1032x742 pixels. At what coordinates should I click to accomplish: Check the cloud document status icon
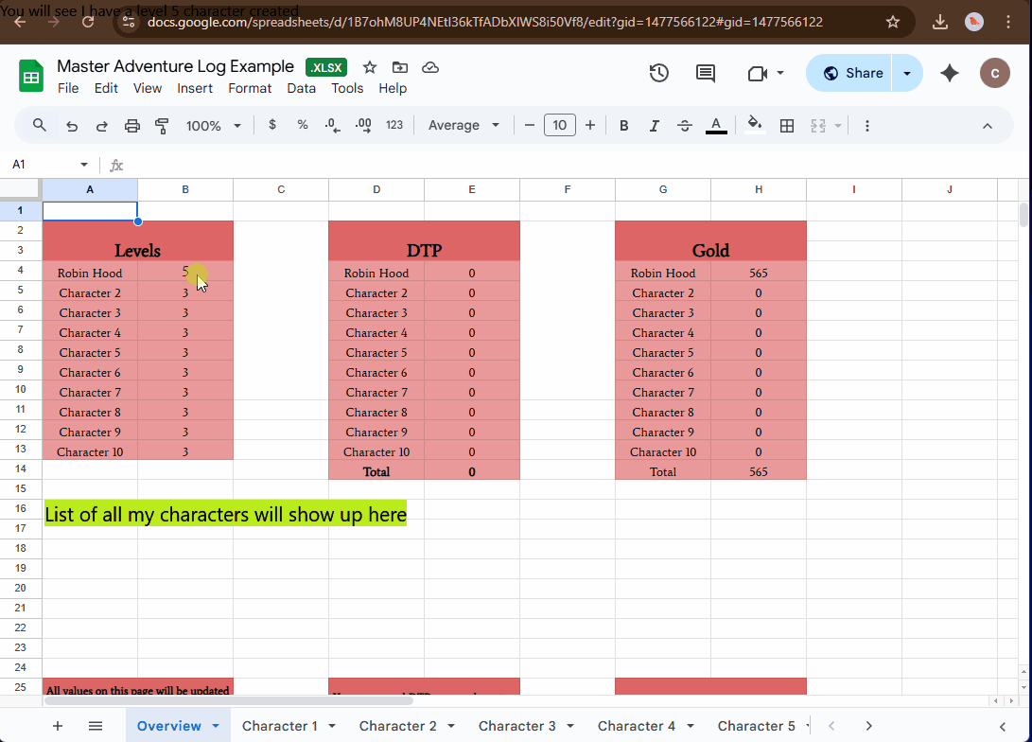point(430,67)
